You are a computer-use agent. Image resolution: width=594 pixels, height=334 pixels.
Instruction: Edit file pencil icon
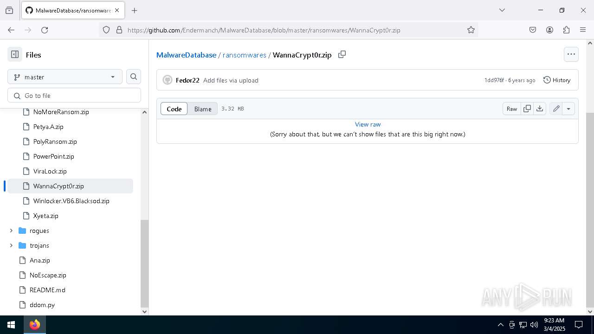(556, 109)
